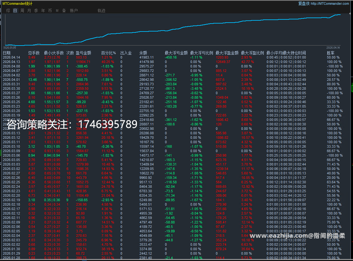The image size is (353, 261).
Task: Switch to the 季 quarterly tab
Action: coord(36,11)
